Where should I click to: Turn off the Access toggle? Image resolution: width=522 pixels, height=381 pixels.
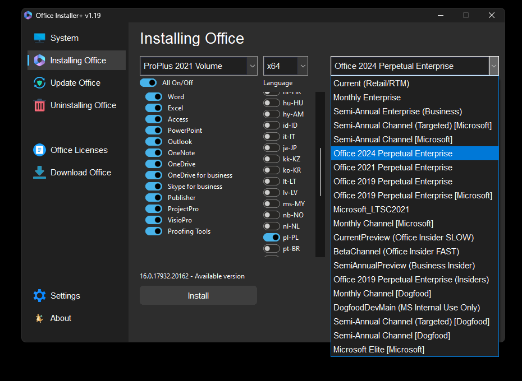154,119
